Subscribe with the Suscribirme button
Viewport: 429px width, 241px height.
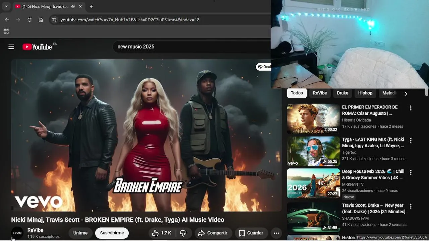coord(112,233)
